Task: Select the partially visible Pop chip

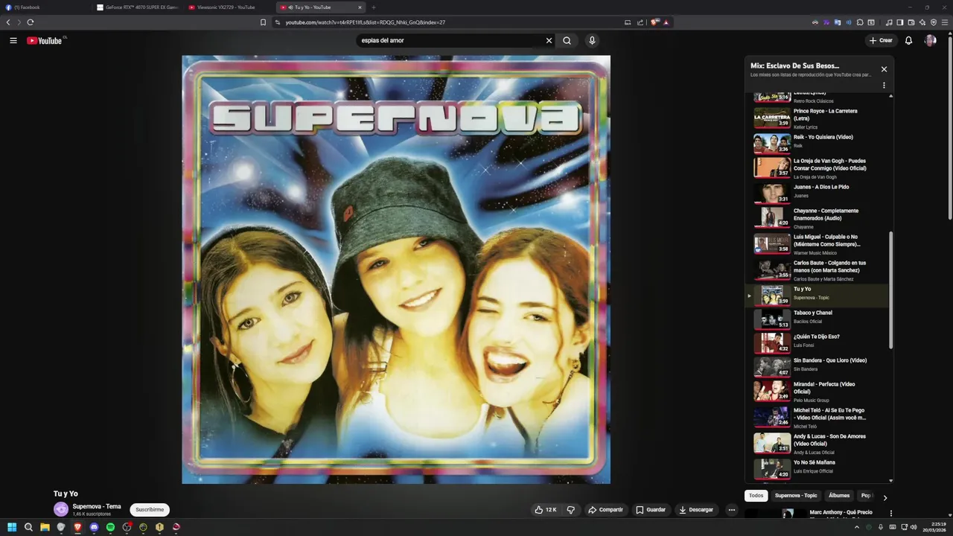Action: click(866, 496)
